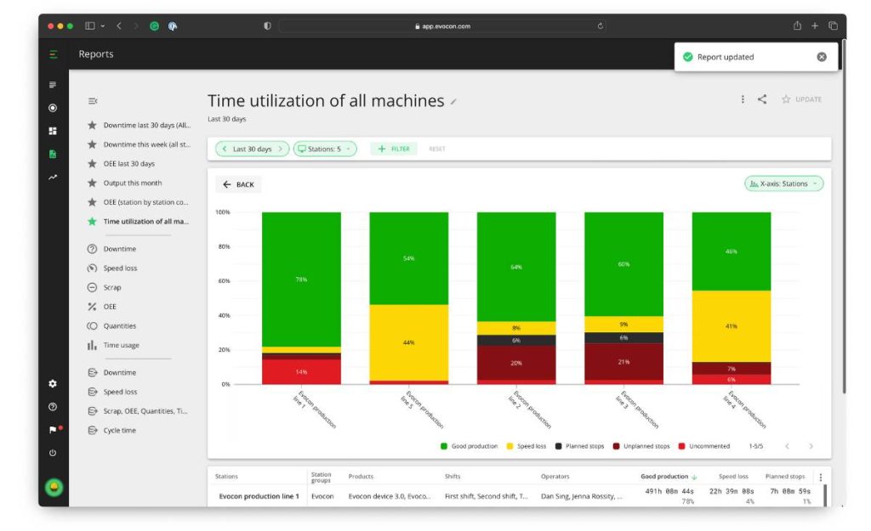The width and height of the screenshot is (871, 531).
Task: Go to previous period in Last 30 days chip
Action: pyautogui.click(x=225, y=149)
